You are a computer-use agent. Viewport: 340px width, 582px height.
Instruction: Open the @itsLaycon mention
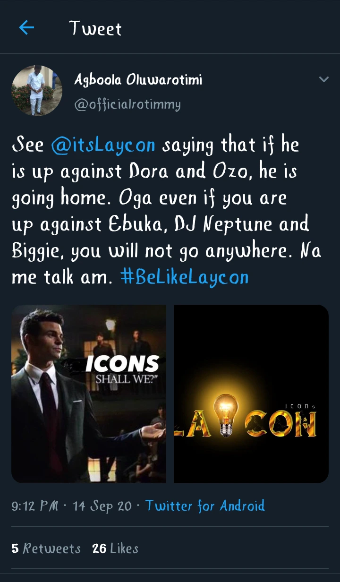[103, 145]
